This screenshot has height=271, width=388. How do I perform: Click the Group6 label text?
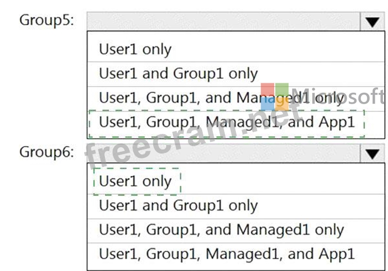click(47, 152)
